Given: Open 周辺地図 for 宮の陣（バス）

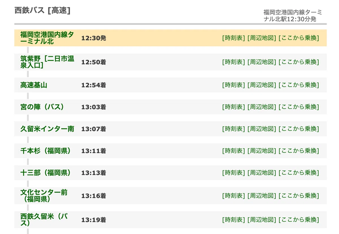Looking at the screenshot, I should [x=262, y=107].
